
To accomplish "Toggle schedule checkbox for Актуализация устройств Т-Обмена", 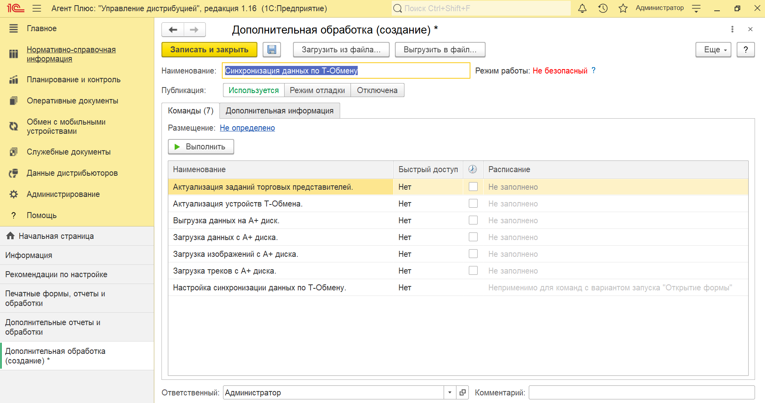I will click(x=473, y=203).
